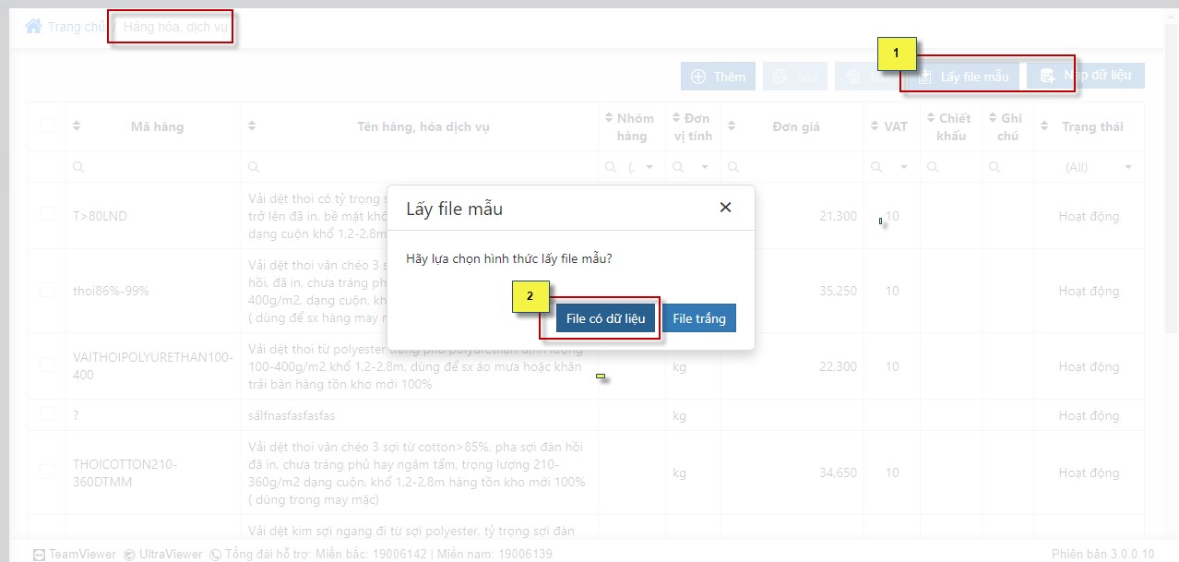Select Hàng hóa, dịch vụ breadcrumb
Screen dimensions: 1179x562
click(x=175, y=27)
